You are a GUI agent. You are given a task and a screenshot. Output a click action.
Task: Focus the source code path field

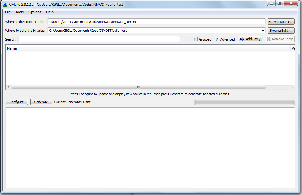point(156,22)
